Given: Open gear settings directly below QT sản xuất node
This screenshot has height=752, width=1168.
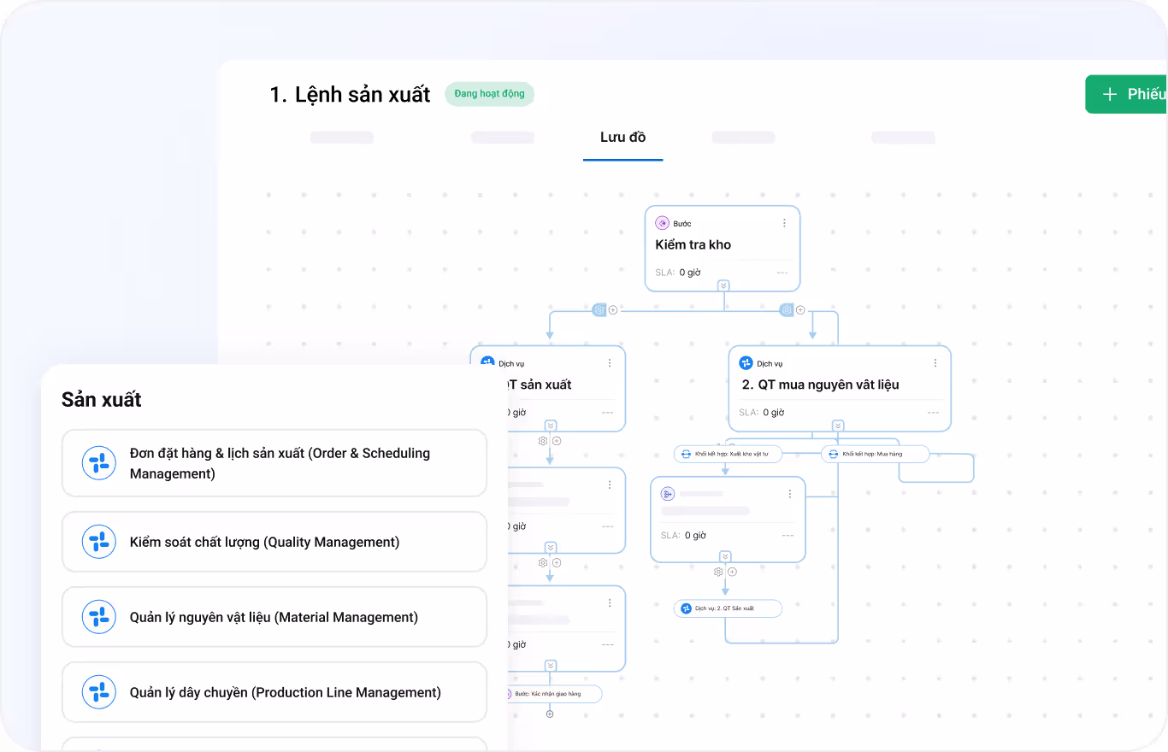Looking at the screenshot, I should coord(543,441).
